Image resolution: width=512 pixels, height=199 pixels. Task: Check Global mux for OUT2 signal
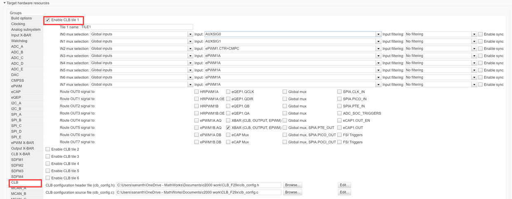tap(285, 106)
